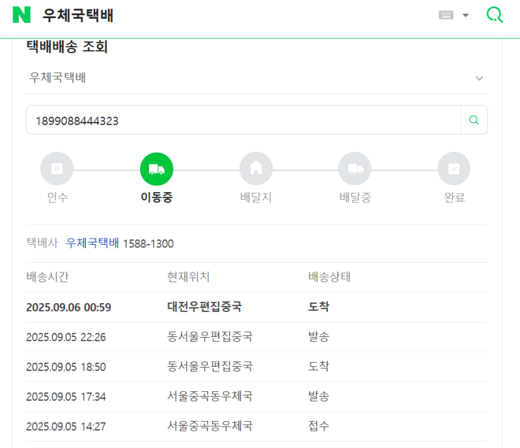
Task: Click the 인수 step label
Action: click(58, 198)
